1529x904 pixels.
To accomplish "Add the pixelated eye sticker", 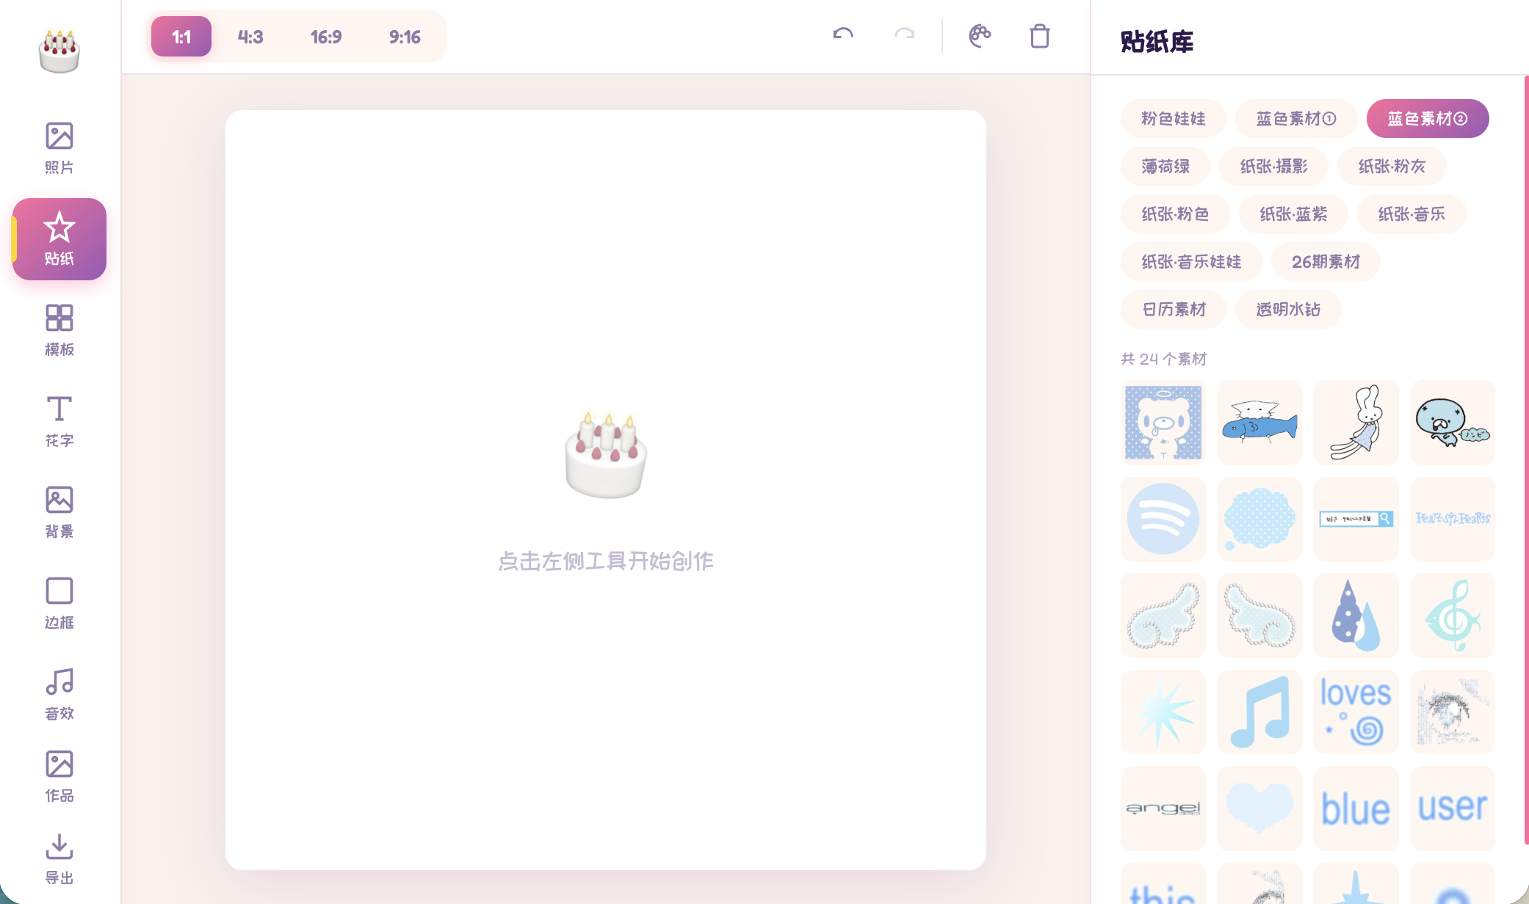I will click(1453, 712).
